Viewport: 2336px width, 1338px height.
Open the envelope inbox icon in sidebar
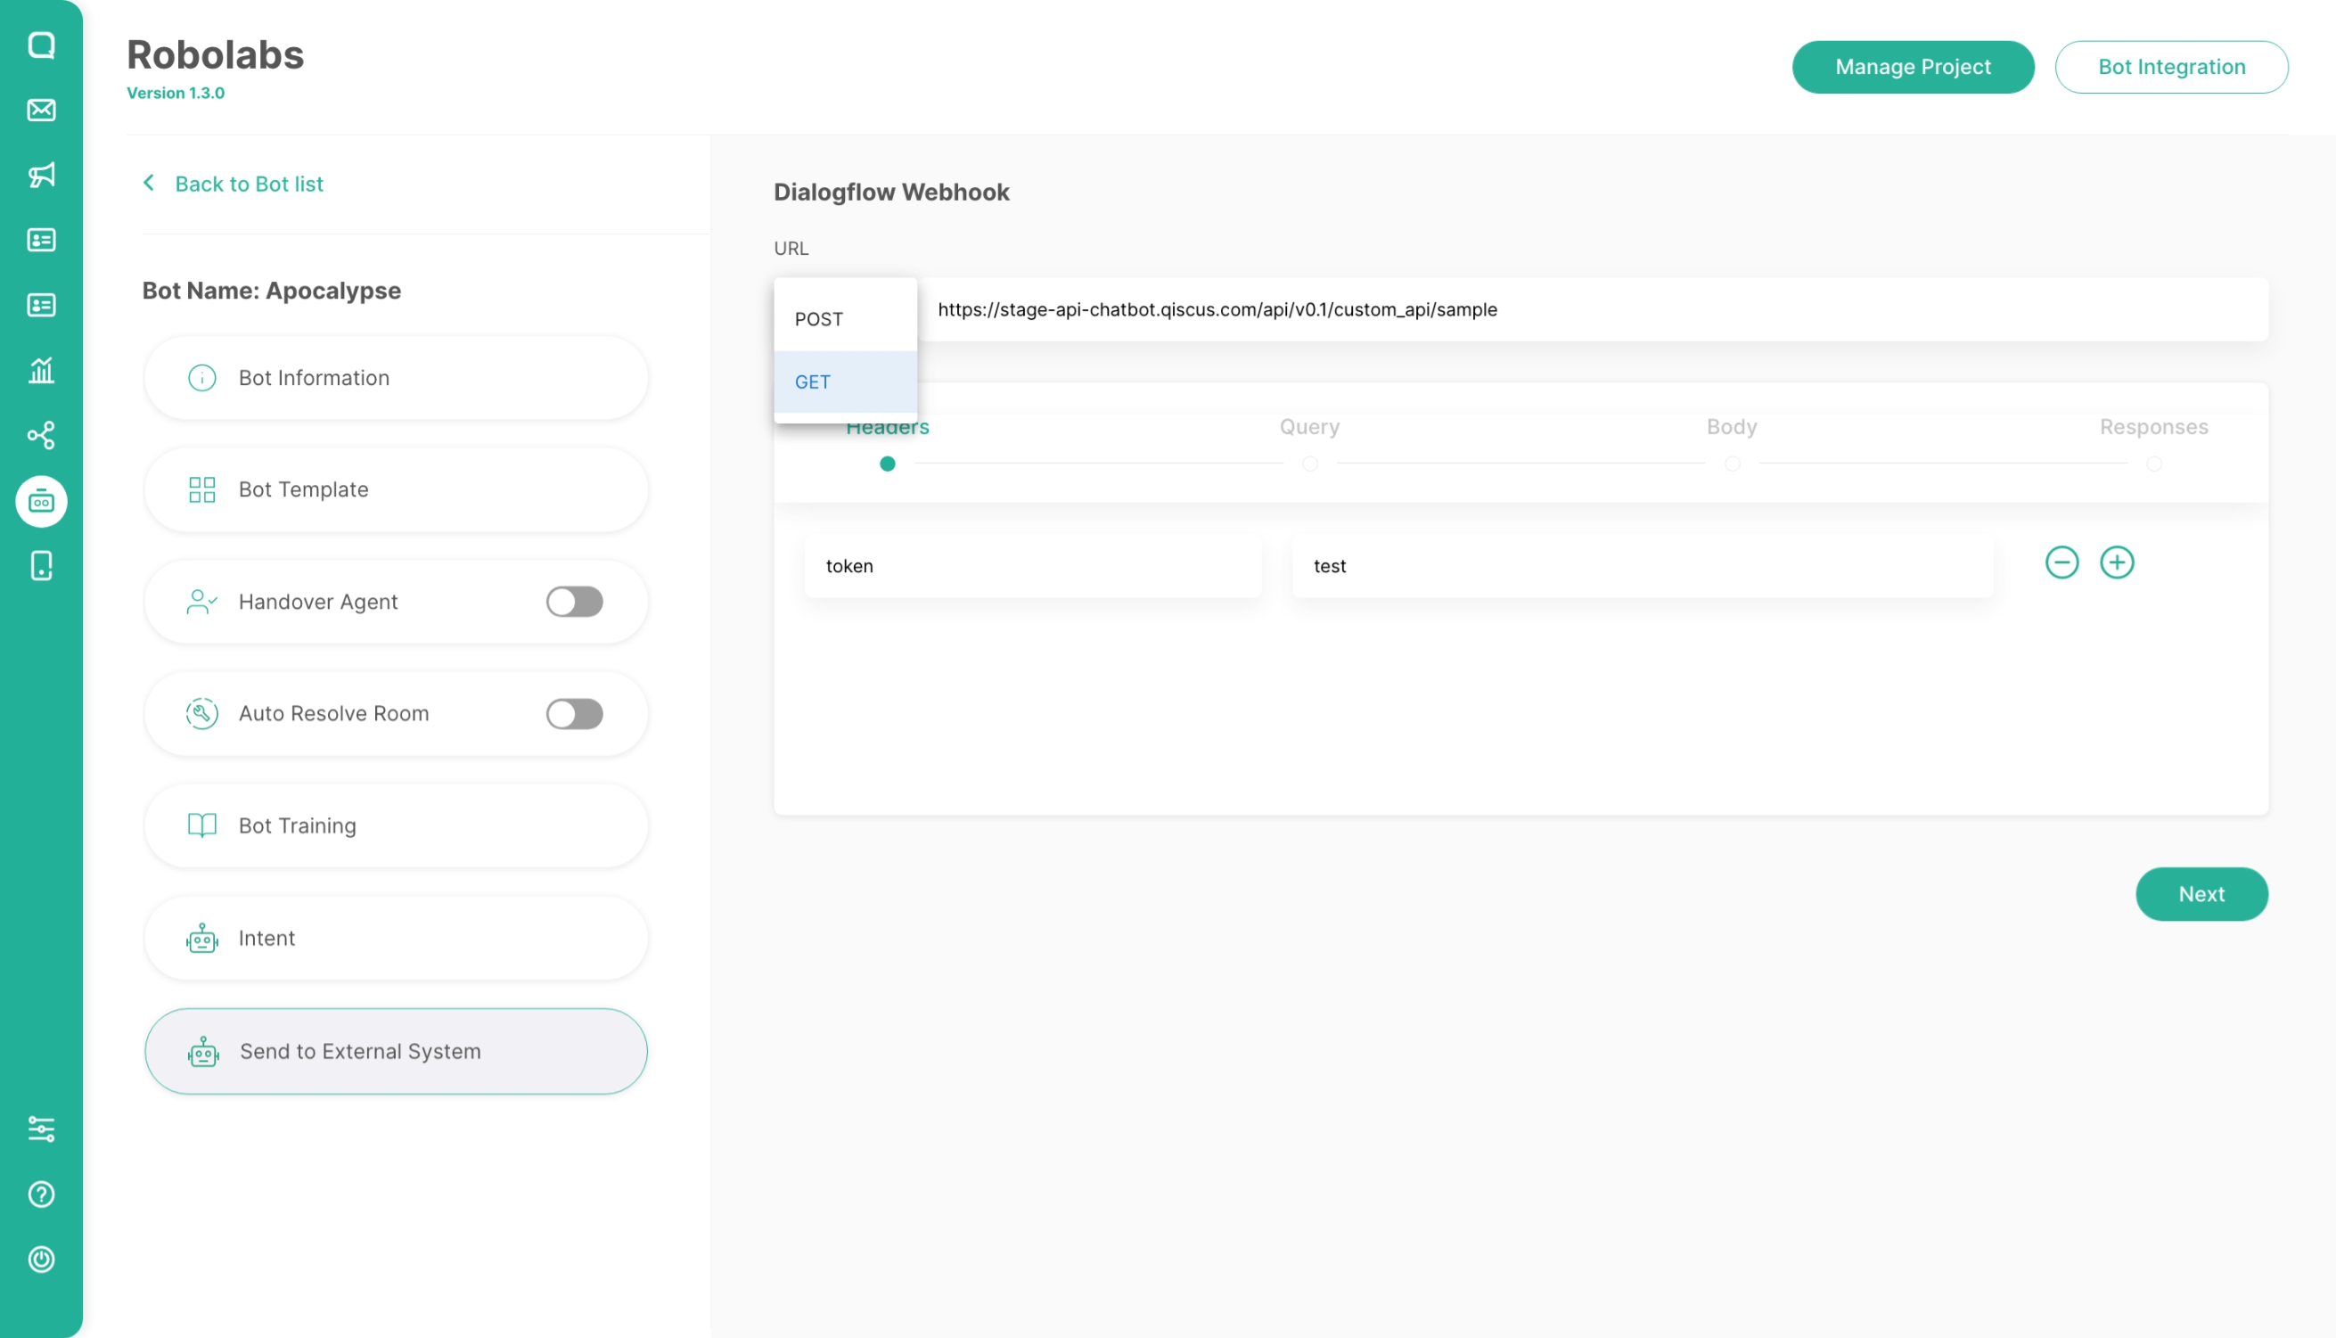pos(41,111)
